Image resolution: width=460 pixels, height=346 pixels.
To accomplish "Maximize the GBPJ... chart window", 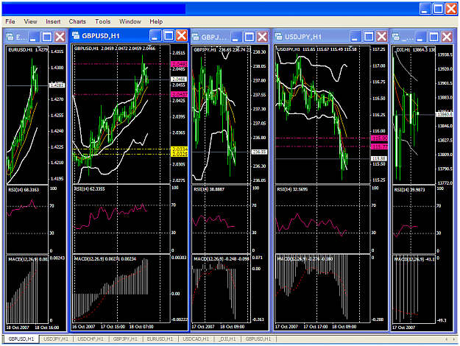I will click(250, 37).
